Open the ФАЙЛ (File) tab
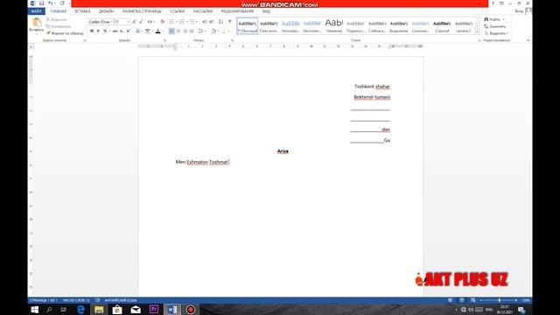This screenshot has width=560, height=315. (36, 11)
